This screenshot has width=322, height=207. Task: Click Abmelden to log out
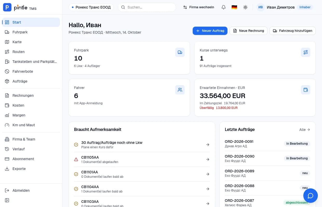[x=31, y=190]
